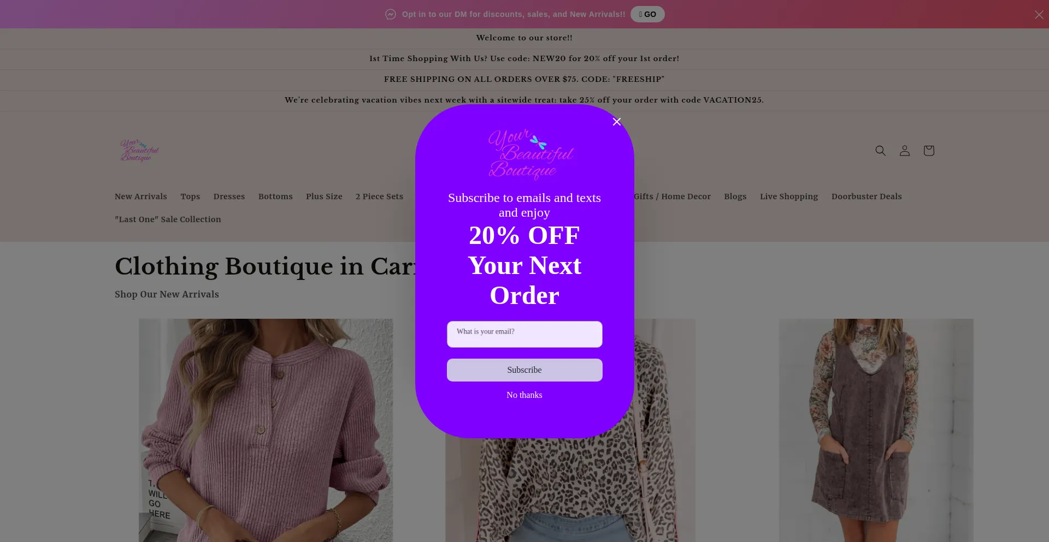The width and height of the screenshot is (1049, 542).
Task: Go to Dresses category
Action: (229, 196)
